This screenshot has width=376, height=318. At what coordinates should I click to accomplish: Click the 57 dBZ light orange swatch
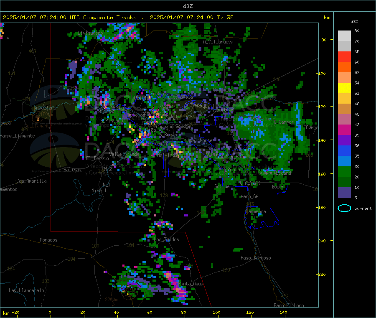(x=344, y=77)
